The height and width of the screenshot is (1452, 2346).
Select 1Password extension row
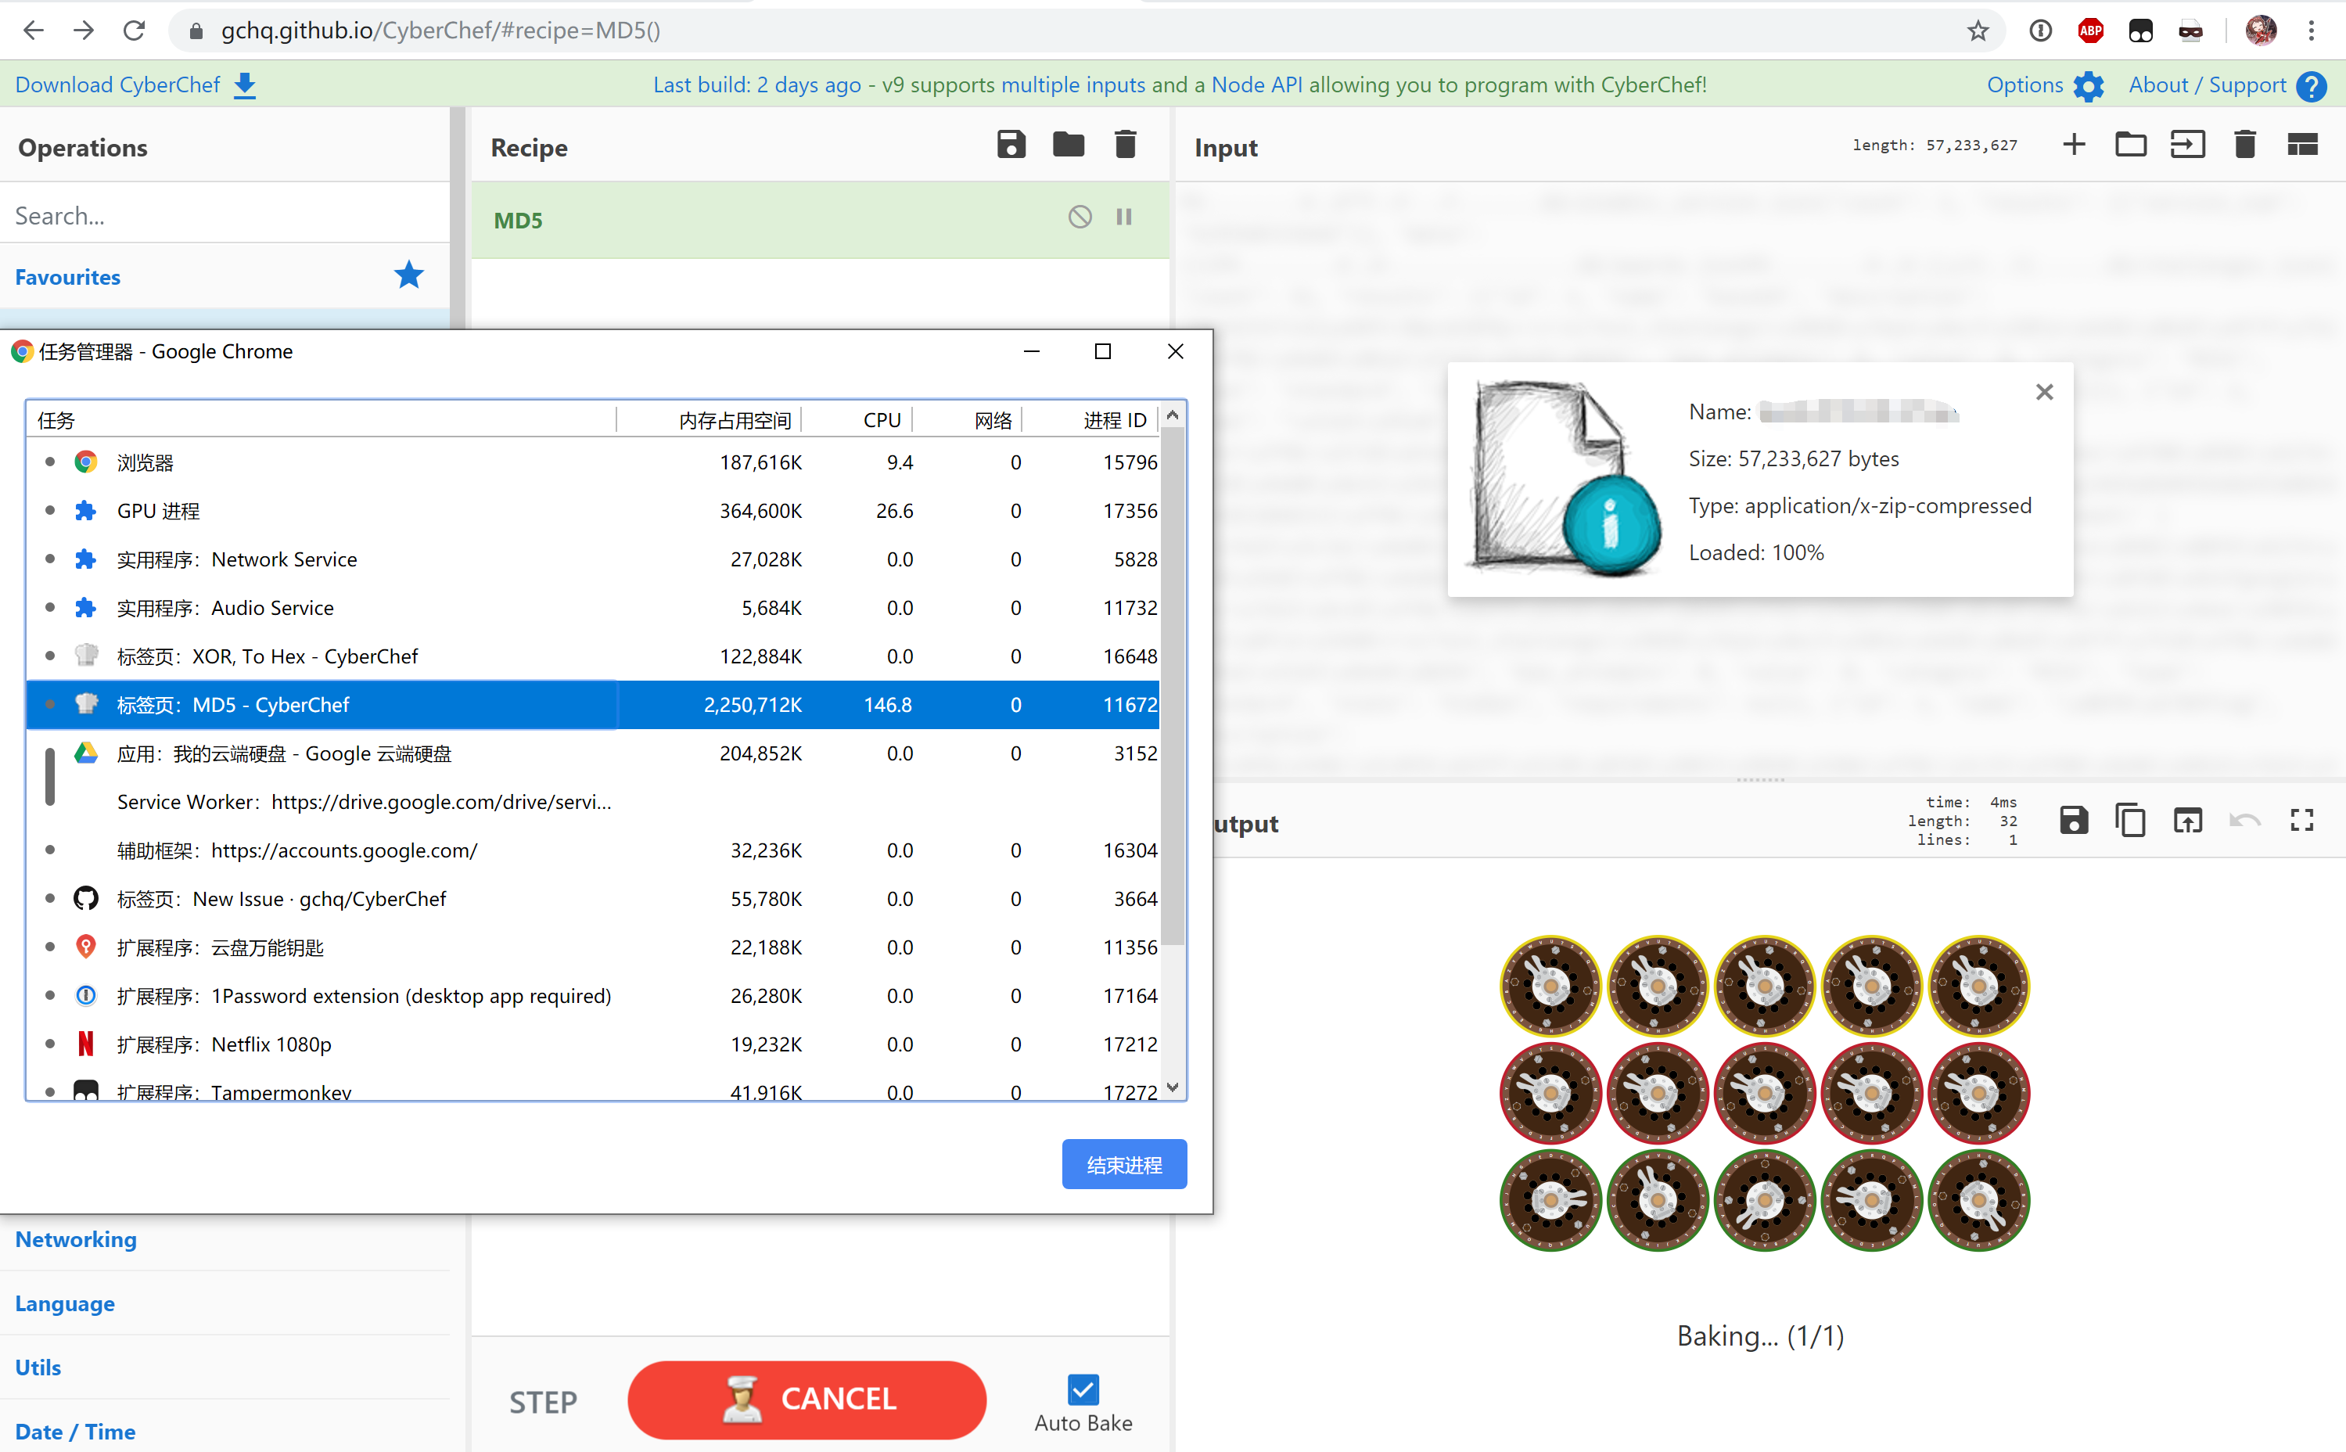click(x=594, y=996)
